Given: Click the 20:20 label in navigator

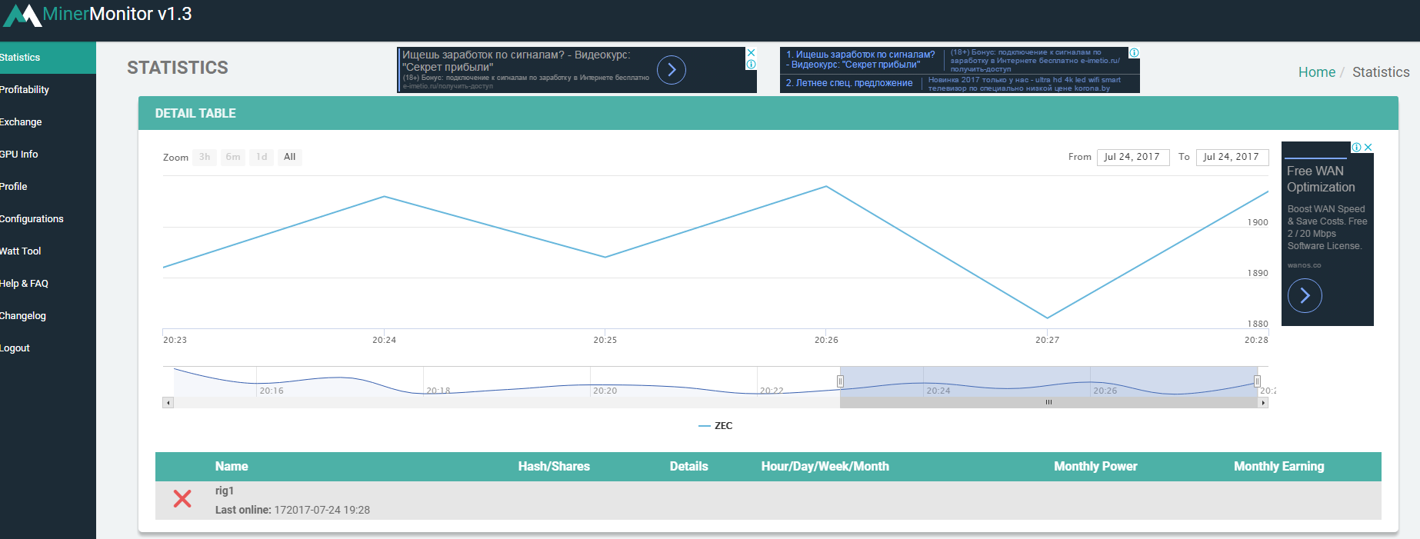Looking at the screenshot, I should (605, 391).
